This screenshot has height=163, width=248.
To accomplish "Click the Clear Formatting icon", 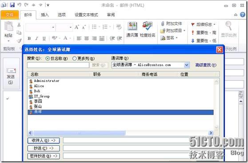I will tap(119, 27).
